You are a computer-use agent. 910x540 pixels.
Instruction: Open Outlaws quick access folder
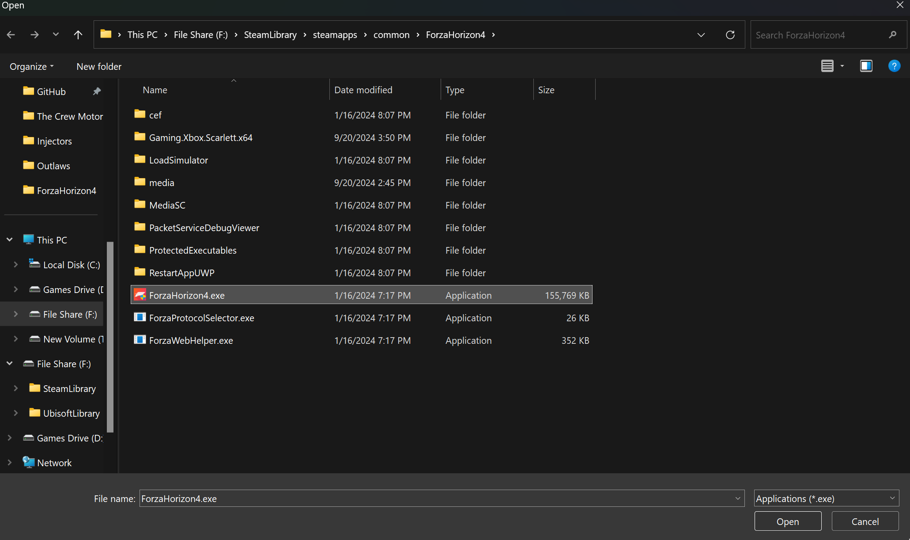pos(53,166)
